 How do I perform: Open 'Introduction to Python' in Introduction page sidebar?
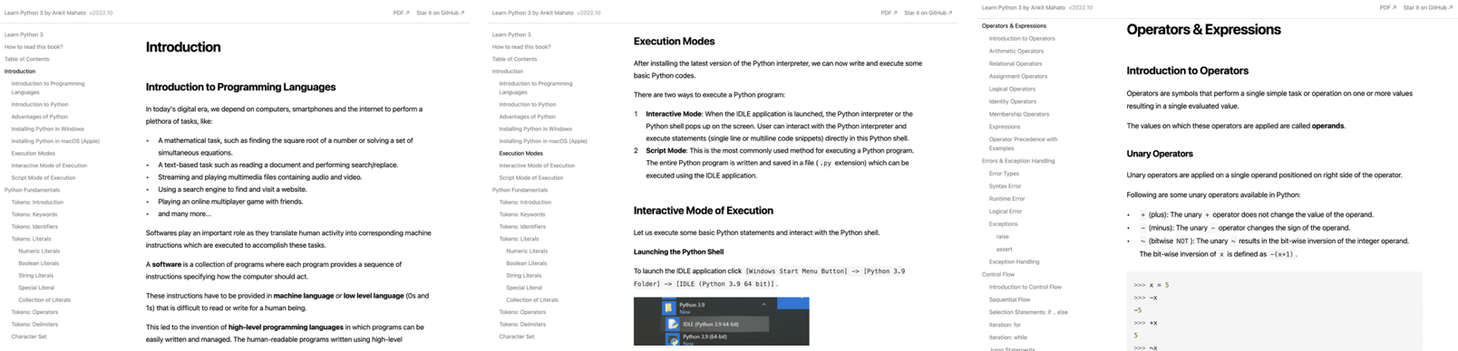[x=40, y=104]
